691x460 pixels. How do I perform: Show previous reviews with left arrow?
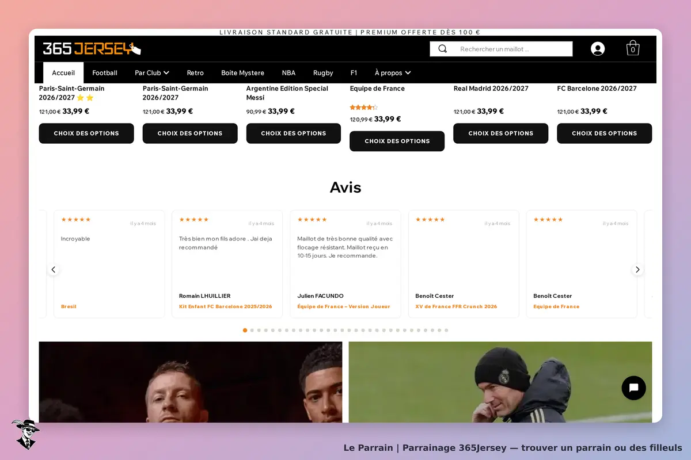point(54,270)
